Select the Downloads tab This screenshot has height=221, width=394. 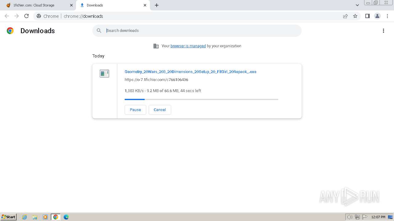click(113, 5)
